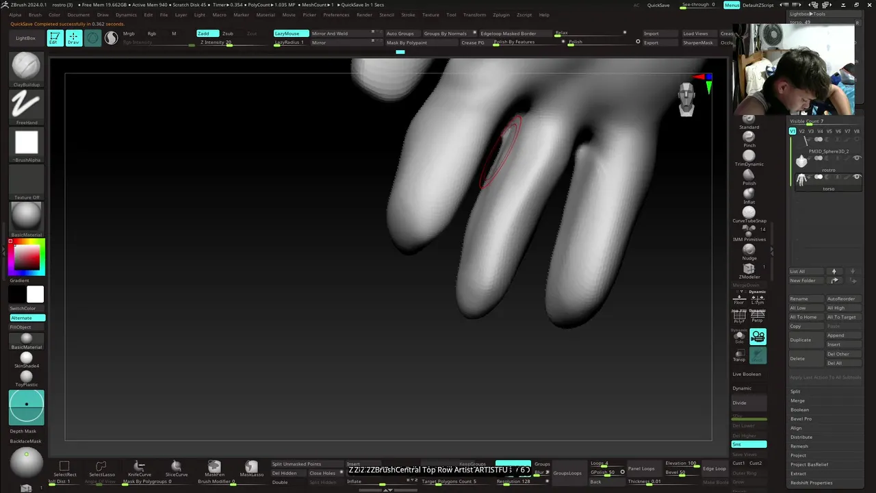Expand the Merge section
The width and height of the screenshot is (876, 493).
click(x=797, y=401)
